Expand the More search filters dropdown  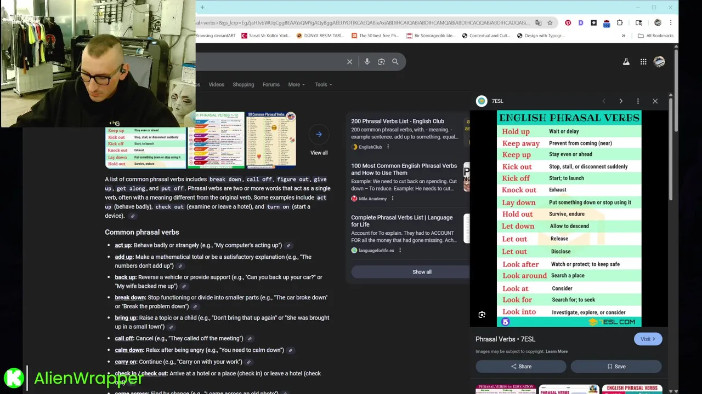point(297,85)
